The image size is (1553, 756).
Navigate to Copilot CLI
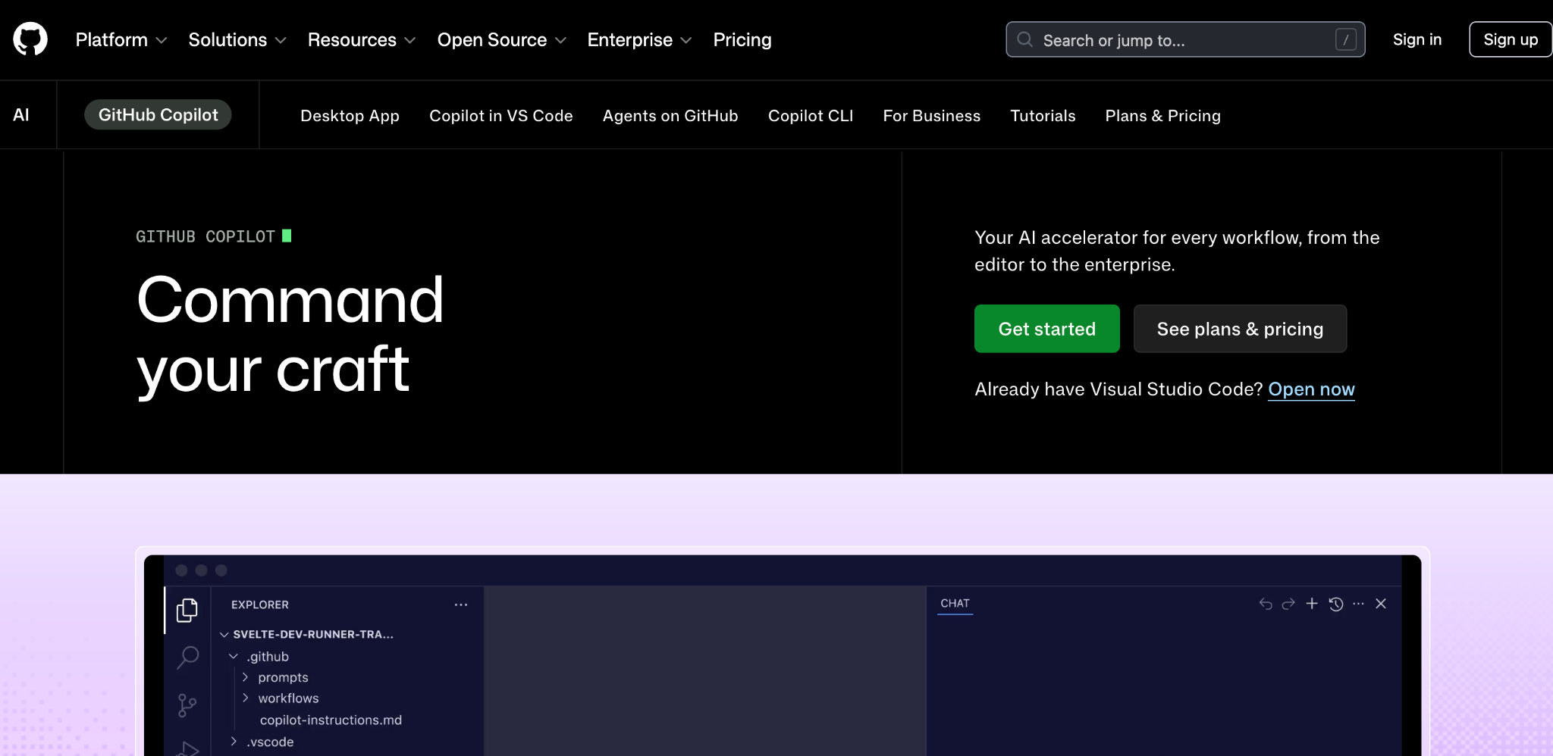pos(811,116)
